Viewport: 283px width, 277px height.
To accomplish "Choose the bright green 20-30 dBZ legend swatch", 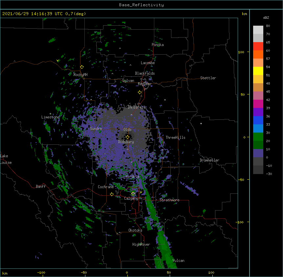I will 258,137.
